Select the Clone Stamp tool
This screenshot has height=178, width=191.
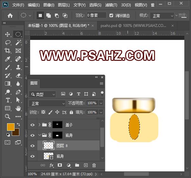click(x=18, y=67)
